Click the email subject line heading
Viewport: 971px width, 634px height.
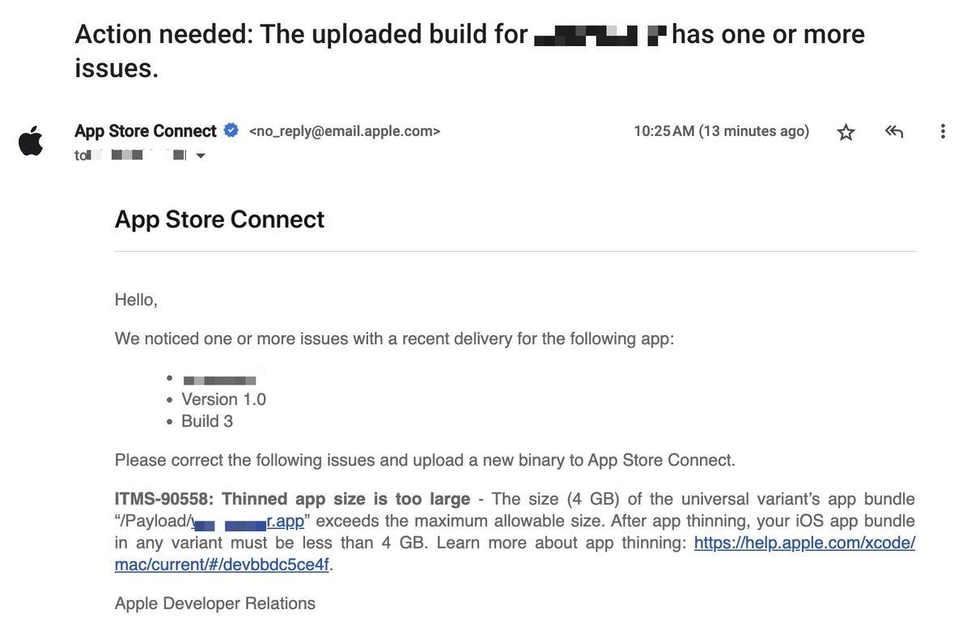click(469, 51)
